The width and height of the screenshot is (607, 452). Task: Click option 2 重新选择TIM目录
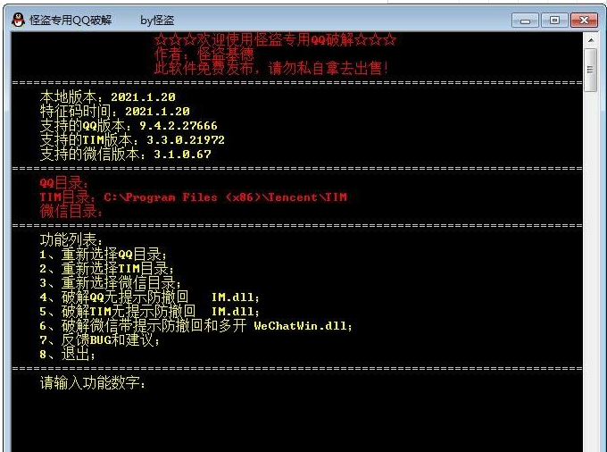tap(107, 269)
